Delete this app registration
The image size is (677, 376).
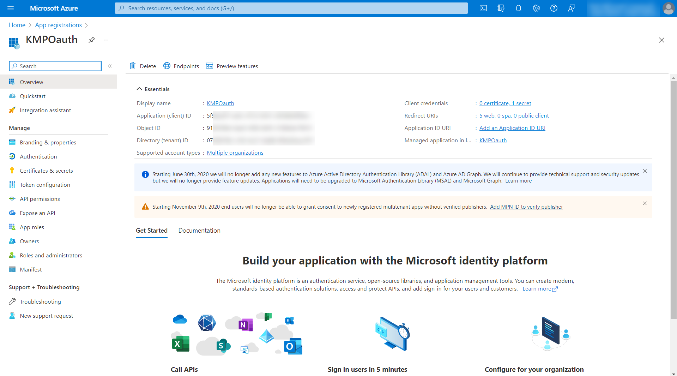(x=143, y=66)
